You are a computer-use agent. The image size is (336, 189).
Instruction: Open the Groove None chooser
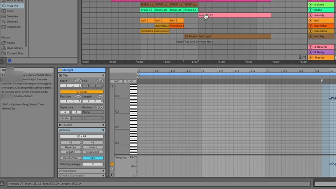coord(92,112)
